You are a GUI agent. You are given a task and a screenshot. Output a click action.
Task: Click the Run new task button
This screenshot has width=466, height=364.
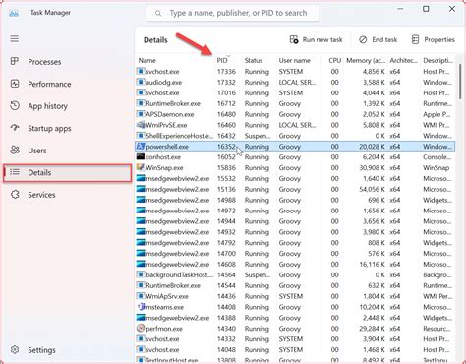click(x=317, y=40)
